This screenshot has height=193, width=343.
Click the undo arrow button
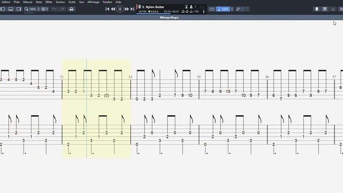click(x=54, y=9)
